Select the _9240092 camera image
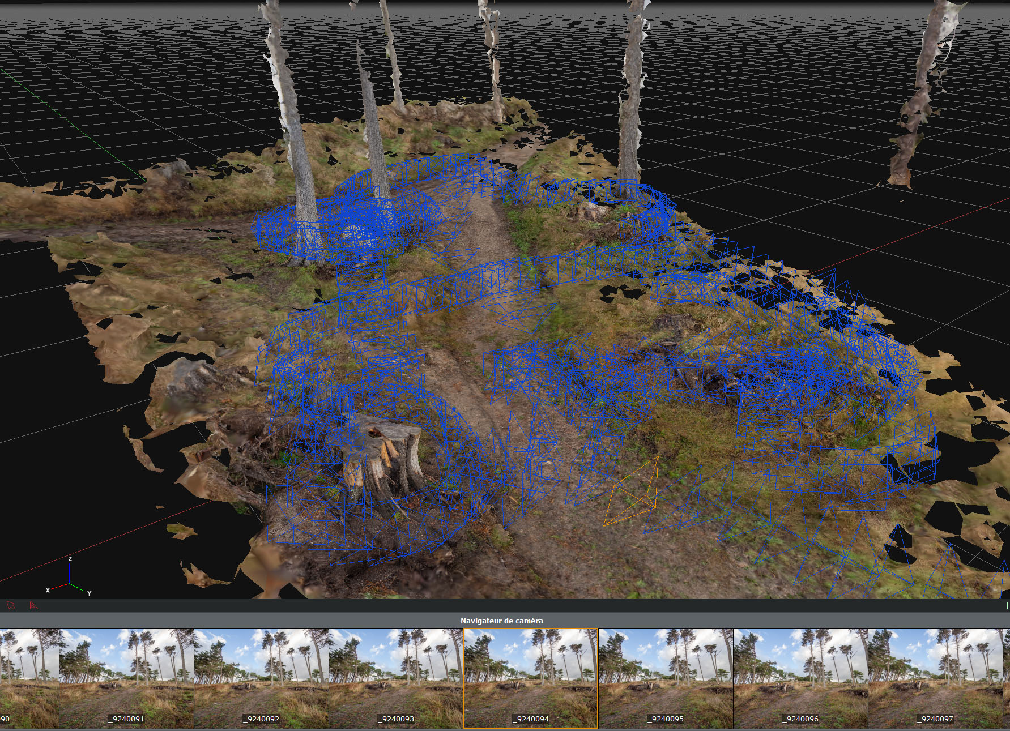 pyautogui.click(x=262, y=678)
